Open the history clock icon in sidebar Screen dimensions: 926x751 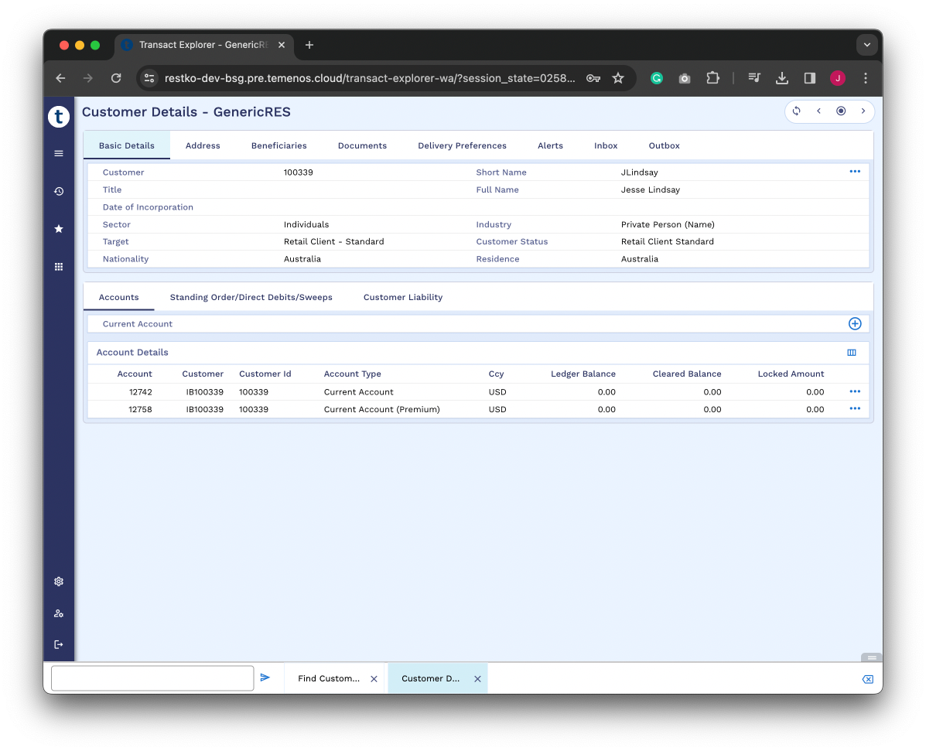coord(59,191)
